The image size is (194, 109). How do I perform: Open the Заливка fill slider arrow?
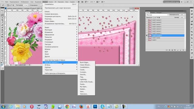tap(185, 18)
